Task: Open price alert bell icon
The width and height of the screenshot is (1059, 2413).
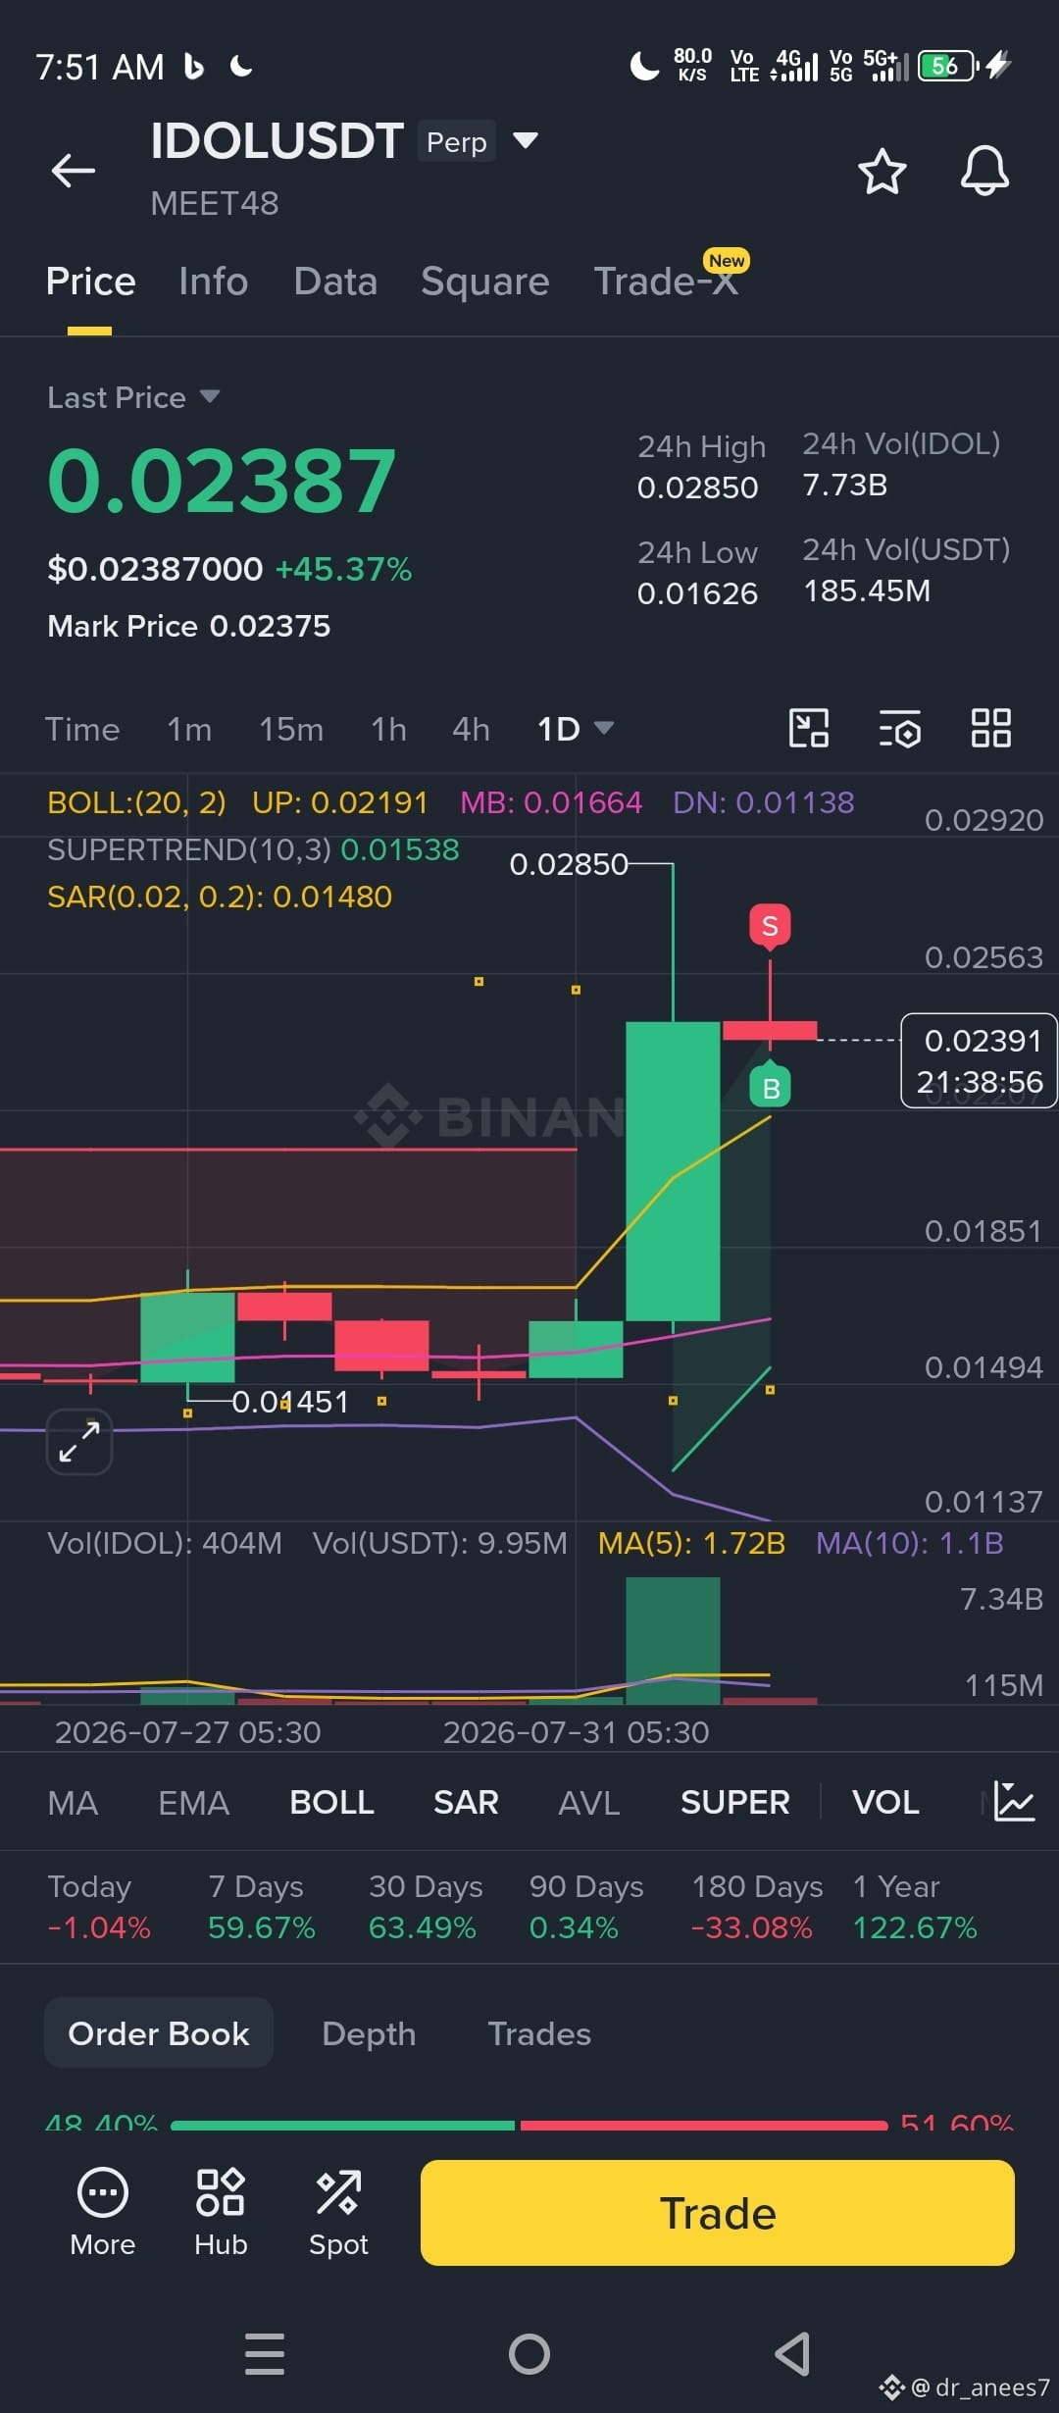Action: point(984,172)
